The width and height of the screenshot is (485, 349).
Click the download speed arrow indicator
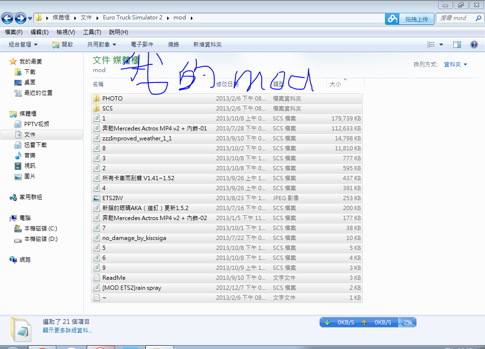tap(327, 322)
